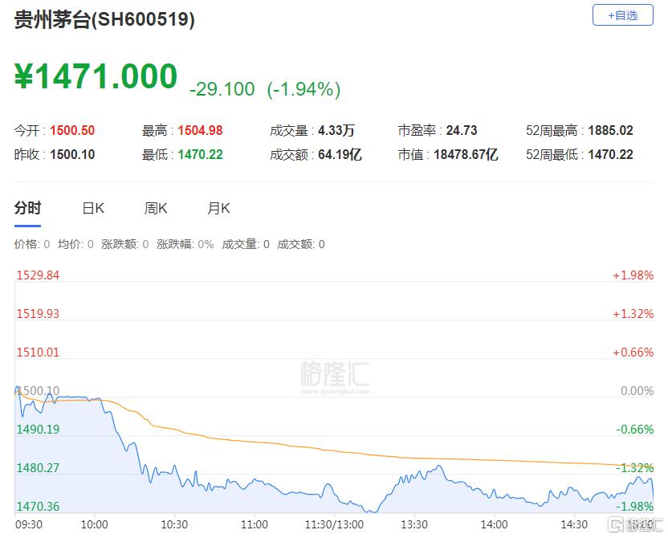Click the 价格: 0 chart readout

click(x=32, y=244)
